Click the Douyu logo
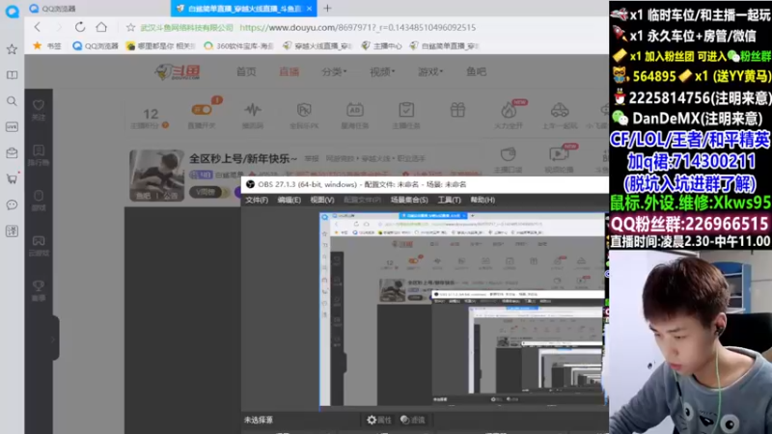 178,71
